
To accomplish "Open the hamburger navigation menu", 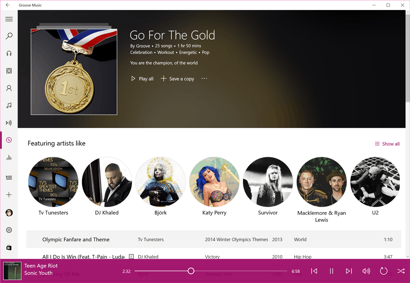I will point(9,19).
